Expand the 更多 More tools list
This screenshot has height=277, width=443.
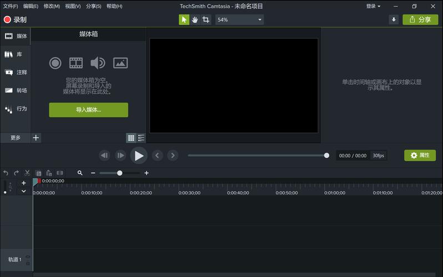[15, 137]
